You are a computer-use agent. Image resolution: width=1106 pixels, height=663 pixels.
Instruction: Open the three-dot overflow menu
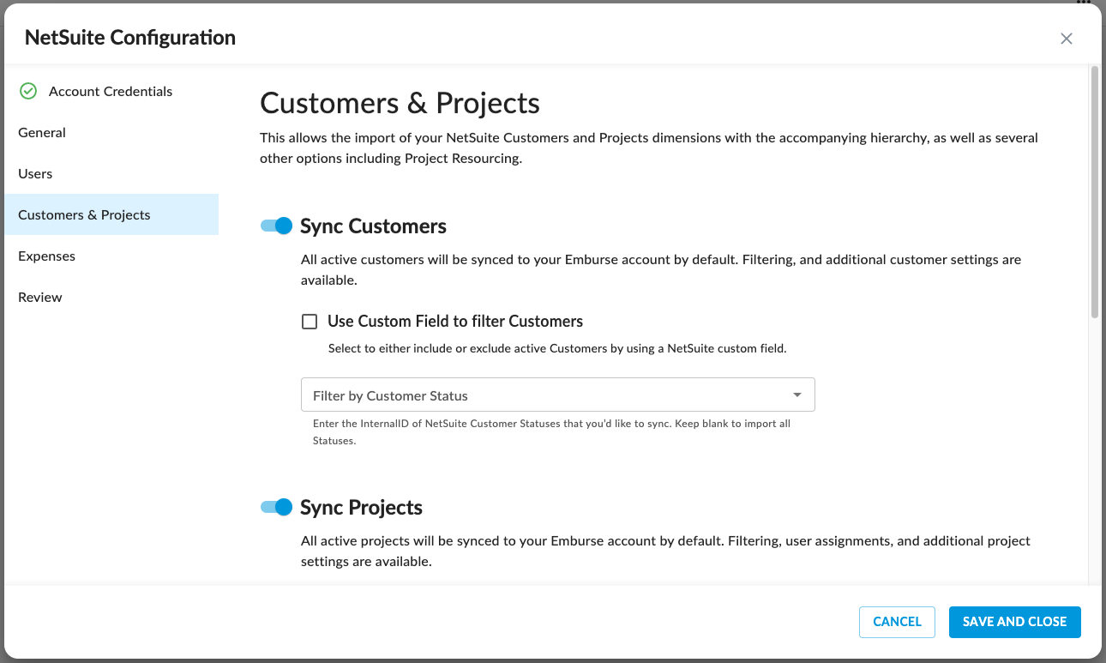coord(1095,3)
